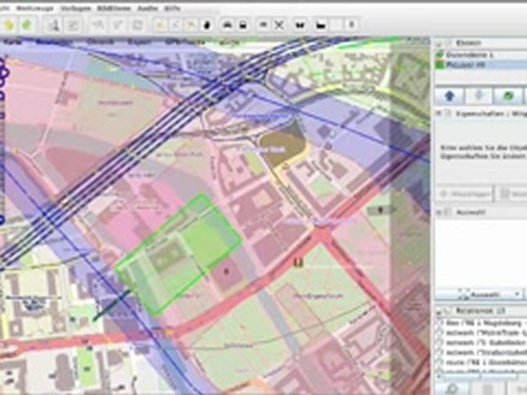Viewport: 527px width, 395px height.
Task: Click the Relationen list horizontal scrollbar
Action: (x=481, y=377)
